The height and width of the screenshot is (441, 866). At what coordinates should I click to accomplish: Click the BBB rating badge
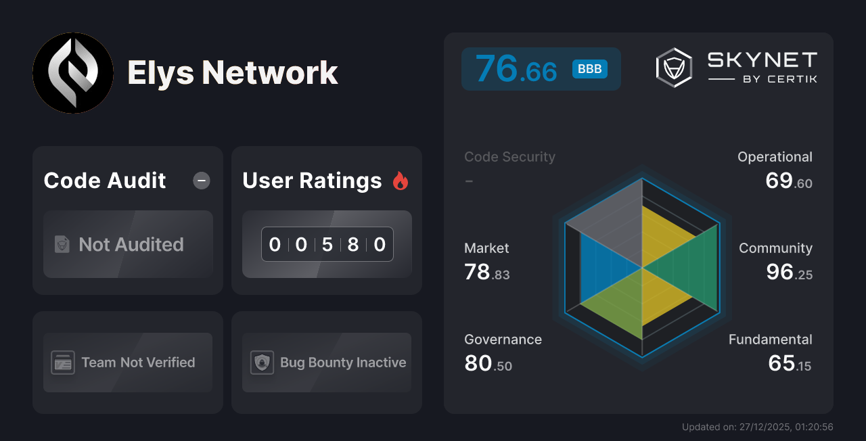click(x=589, y=68)
